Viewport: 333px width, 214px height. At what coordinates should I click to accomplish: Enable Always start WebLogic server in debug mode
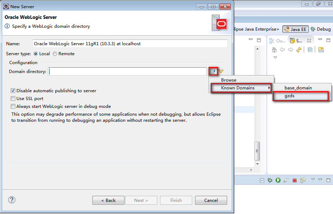click(x=13, y=106)
